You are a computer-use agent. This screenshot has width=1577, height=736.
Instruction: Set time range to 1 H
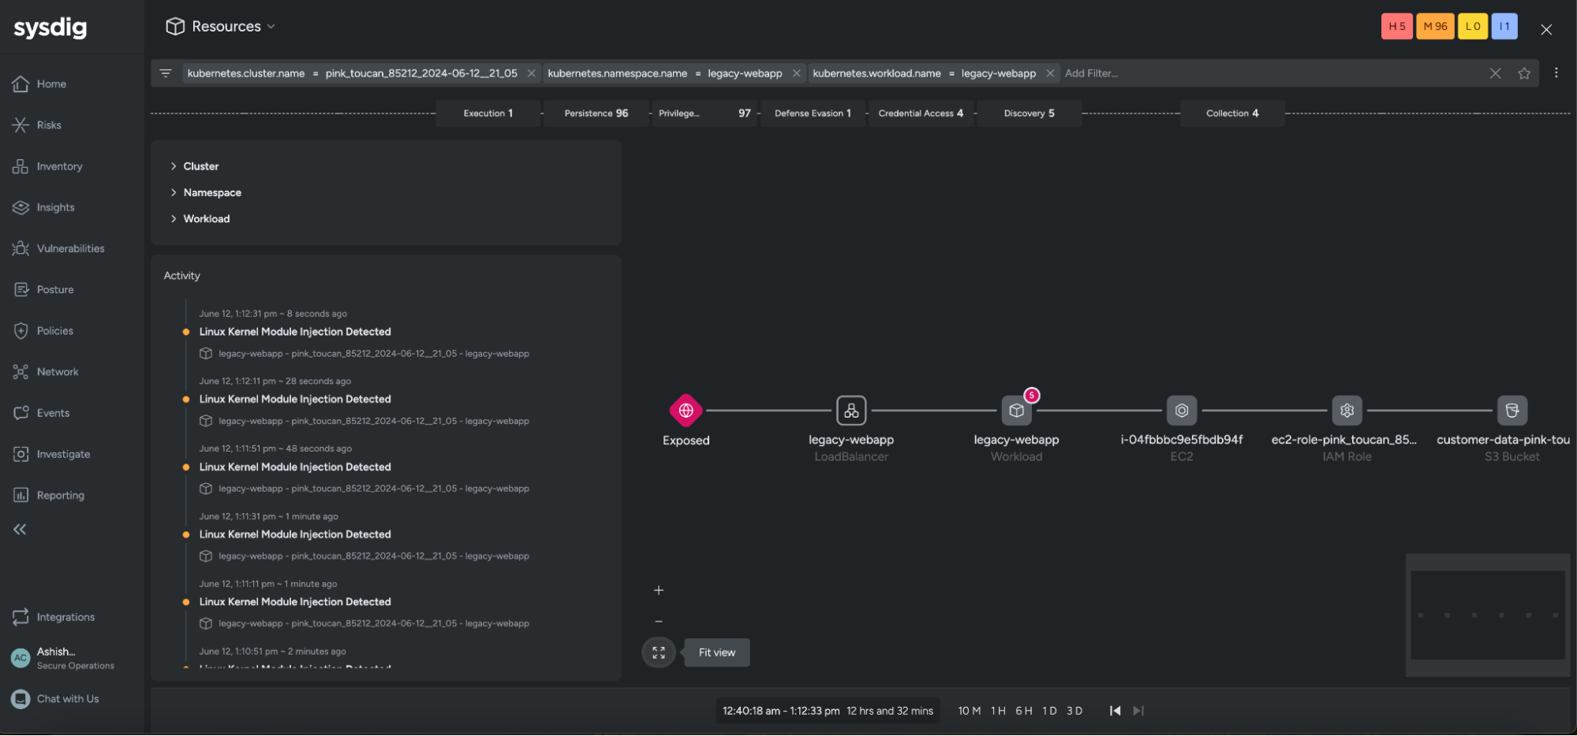[x=998, y=711]
